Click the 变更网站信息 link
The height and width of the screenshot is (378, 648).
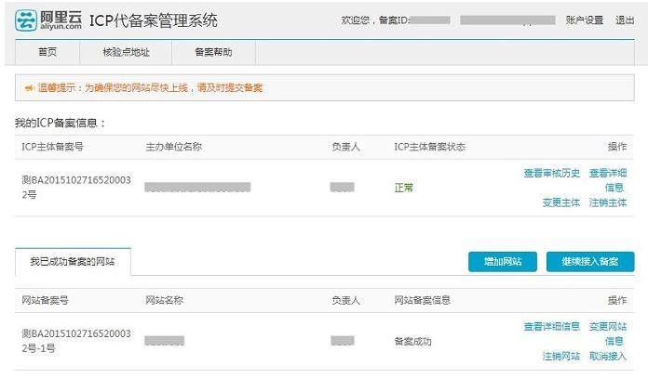click(x=607, y=332)
